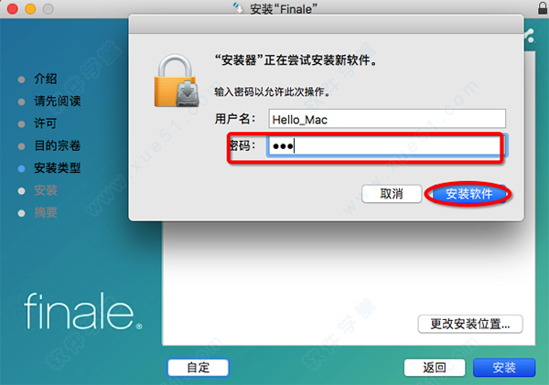Screen dimensions: 549x385
Task: Click the 自定 customize button
Action: (x=199, y=368)
